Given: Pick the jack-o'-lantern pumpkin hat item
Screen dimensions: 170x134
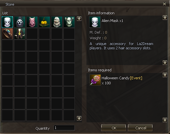Looking at the screenshot, I should tap(44, 22).
